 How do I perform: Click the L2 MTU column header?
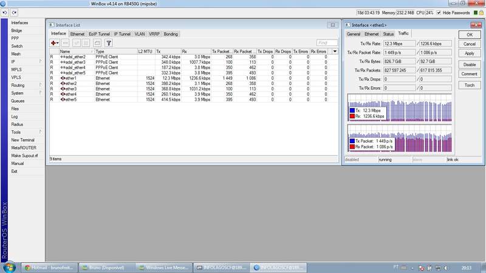[146, 52]
